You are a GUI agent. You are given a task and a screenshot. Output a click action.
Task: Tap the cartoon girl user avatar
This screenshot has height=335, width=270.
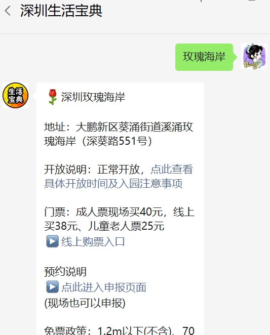tap(254, 56)
